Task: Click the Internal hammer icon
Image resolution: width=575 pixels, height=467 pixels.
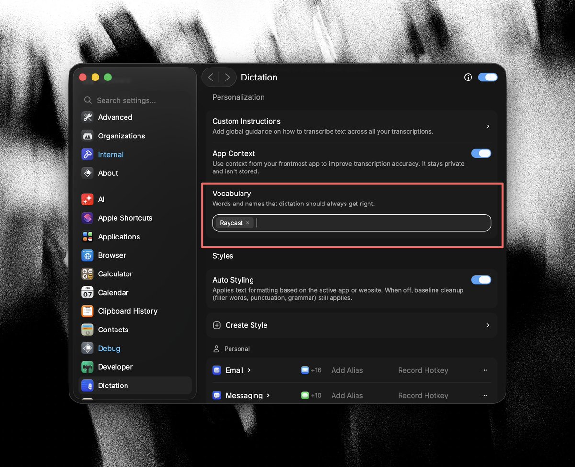Action: (87, 155)
